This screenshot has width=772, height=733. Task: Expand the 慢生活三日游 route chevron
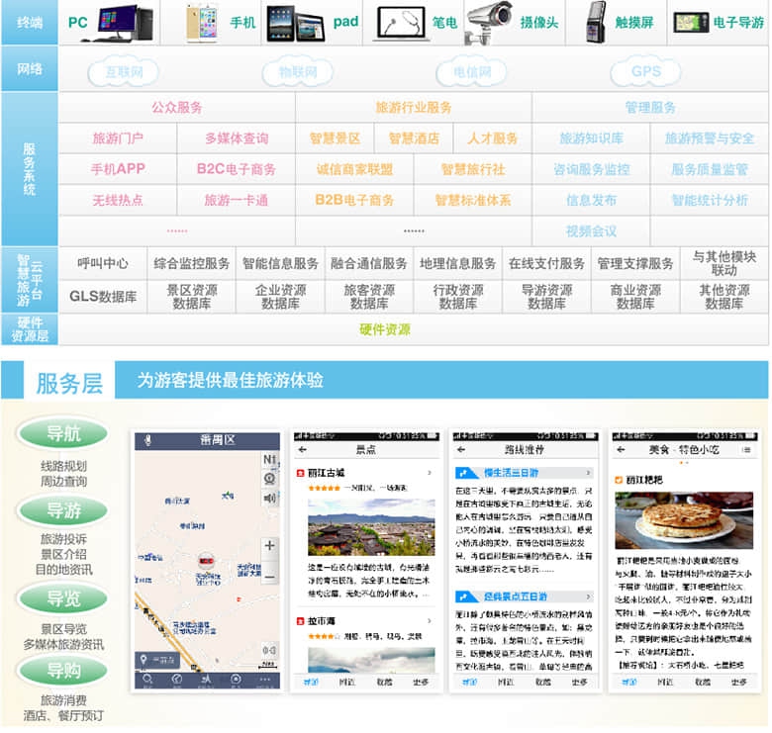click(587, 474)
